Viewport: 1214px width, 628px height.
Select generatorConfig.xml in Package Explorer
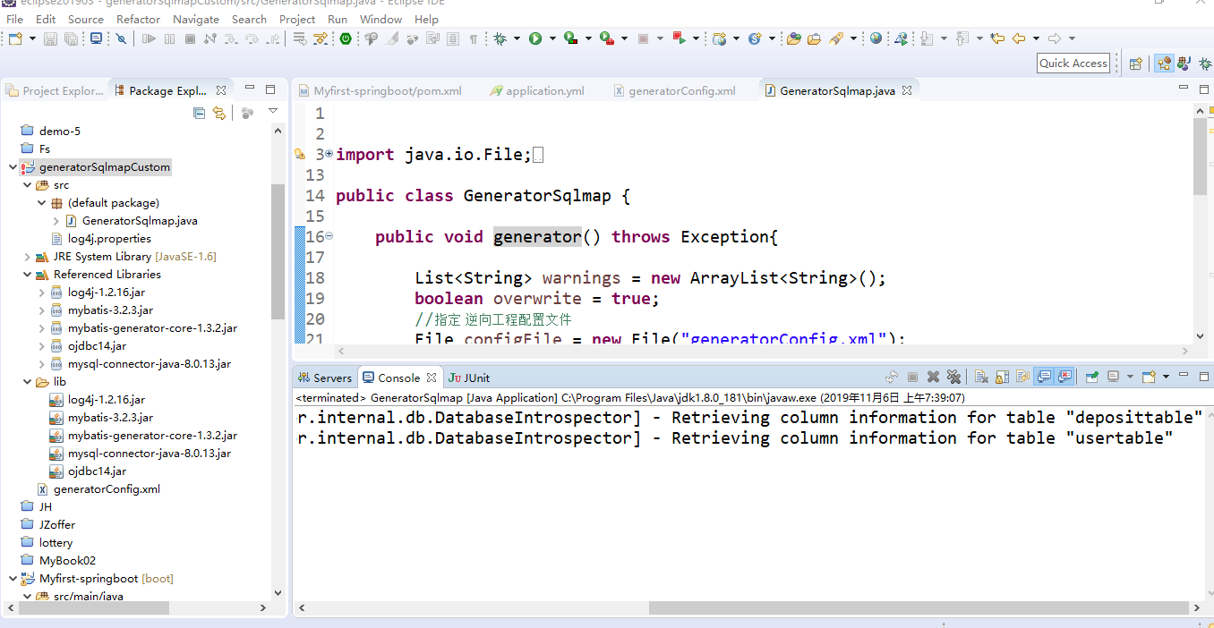point(98,489)
